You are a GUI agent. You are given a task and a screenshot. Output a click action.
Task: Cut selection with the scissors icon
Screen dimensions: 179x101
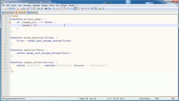click(28, 9)
